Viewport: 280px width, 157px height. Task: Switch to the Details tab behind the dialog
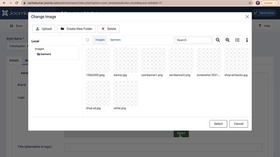[x=14, y=61]
